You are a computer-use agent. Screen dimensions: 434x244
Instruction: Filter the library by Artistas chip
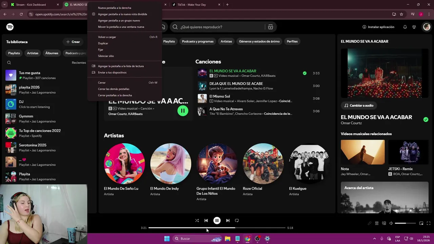pyautogui.click(x=33, y=53)
